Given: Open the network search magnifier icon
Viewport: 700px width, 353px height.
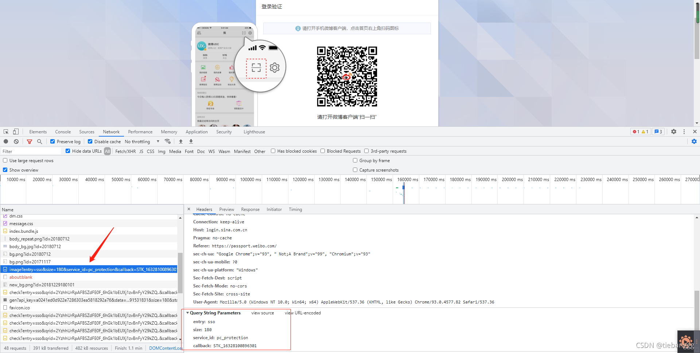Looking at the screenshot, I should (x=39, y=141).
